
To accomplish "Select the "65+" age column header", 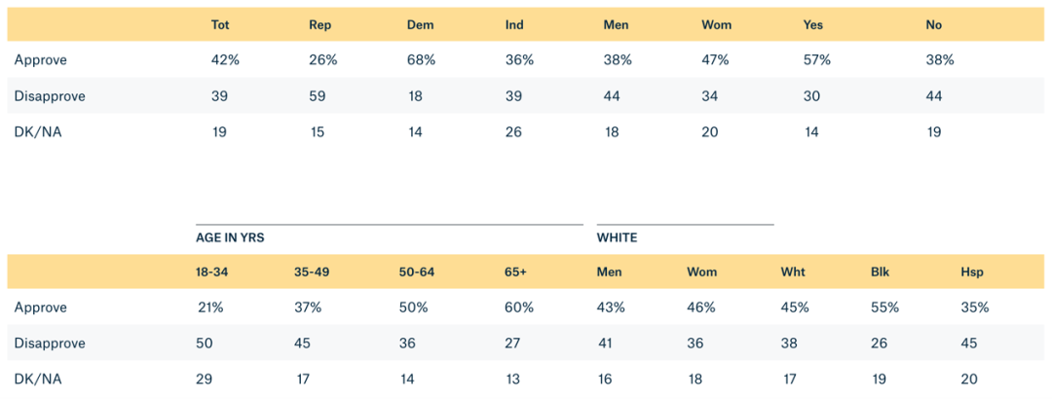I will click(516, 272).
